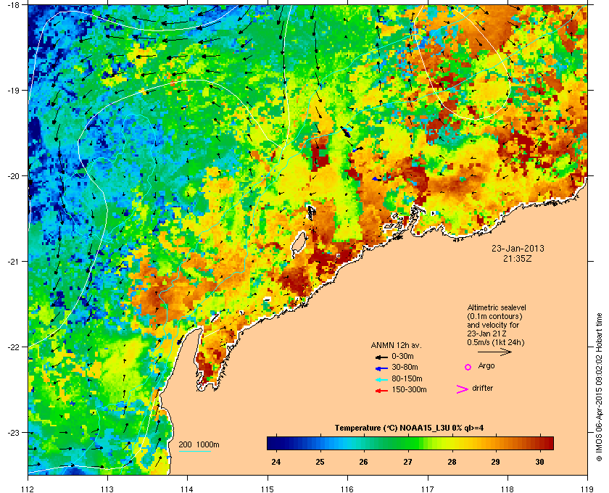The height and width of the screenshot is (493, 609).
Task: Click the latitude axis label '-18'
Action: [x=13, y=4]
